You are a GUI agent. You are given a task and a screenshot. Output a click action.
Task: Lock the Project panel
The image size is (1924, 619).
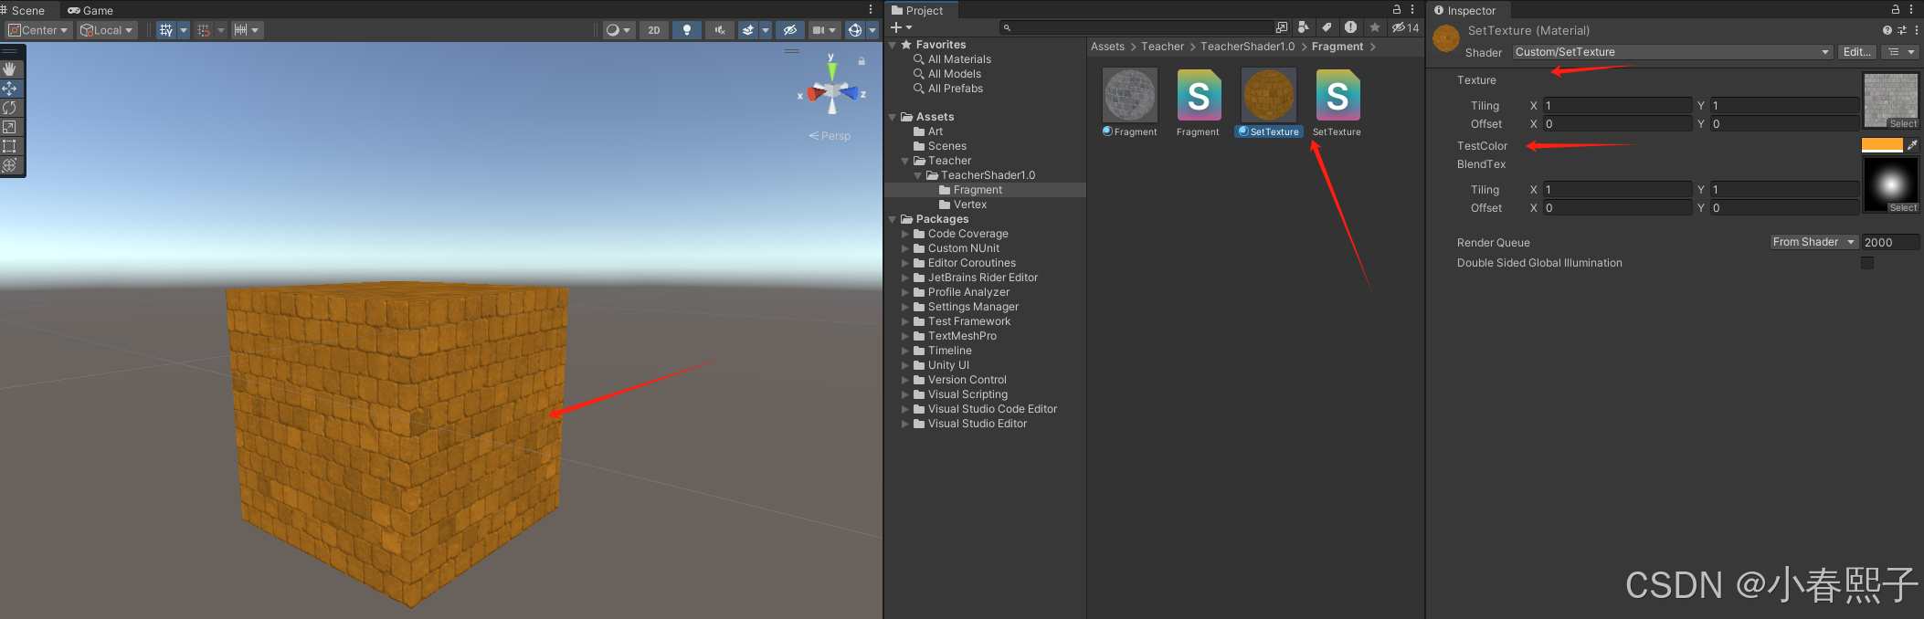1397,10
